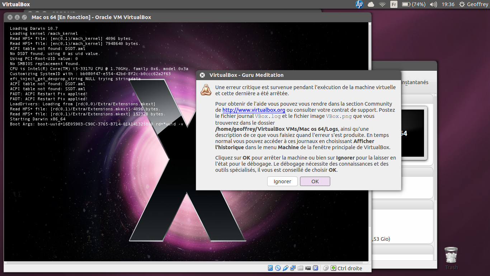Click the 'Loading Darwin 10.7' console line
The width and height of the screenshot is (490, 276).
(x=34, y=28)
